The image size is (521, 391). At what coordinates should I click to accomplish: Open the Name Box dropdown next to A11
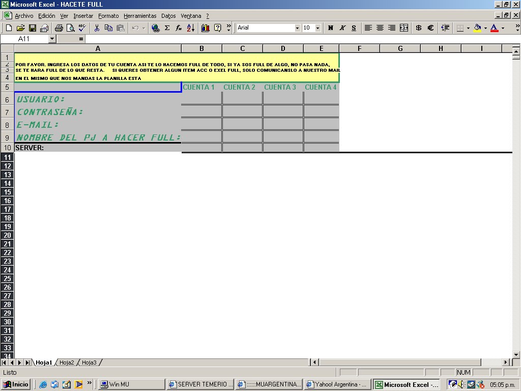(52, 39)
